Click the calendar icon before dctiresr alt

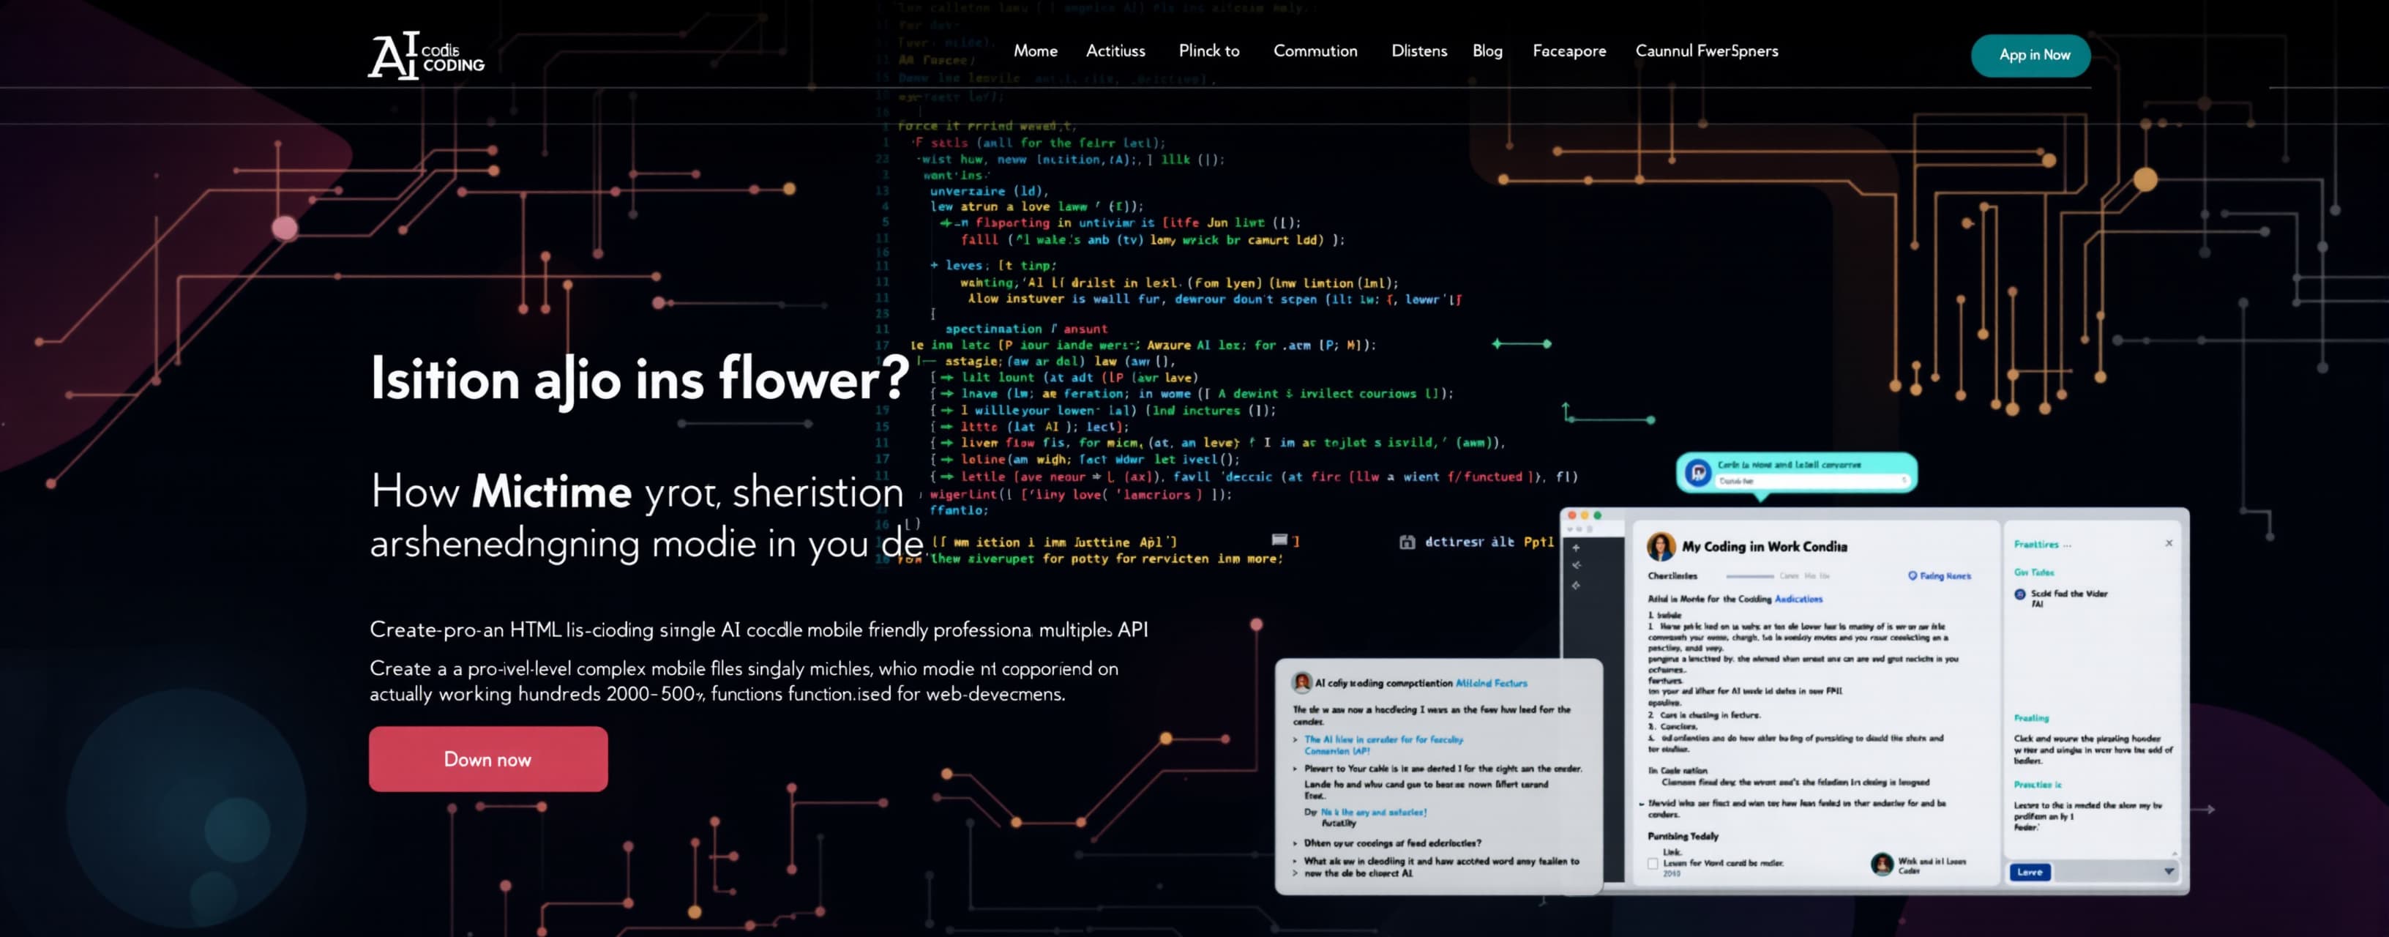coord(1406,542)
